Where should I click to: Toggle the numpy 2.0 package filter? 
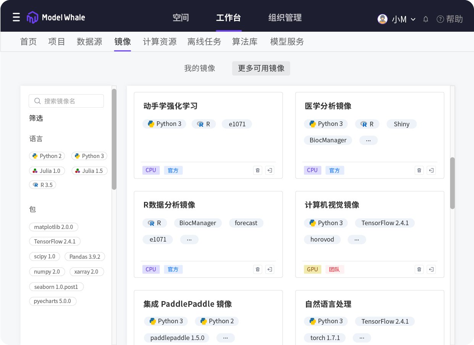47,272
